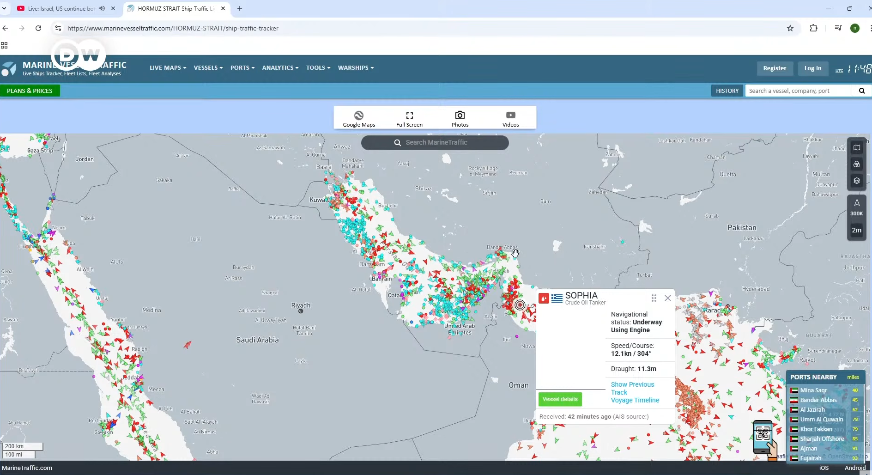Click Show Previous Track link
Image resolution: width=872 pixels, height=475 pixels.
[x=632, y=388]
